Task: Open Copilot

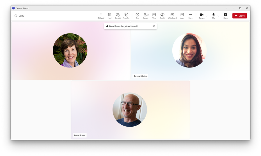Action: (x=162, y=16)
